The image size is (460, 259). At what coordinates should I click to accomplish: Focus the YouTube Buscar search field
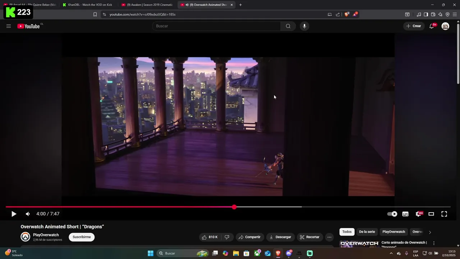(x=216, y=26)
